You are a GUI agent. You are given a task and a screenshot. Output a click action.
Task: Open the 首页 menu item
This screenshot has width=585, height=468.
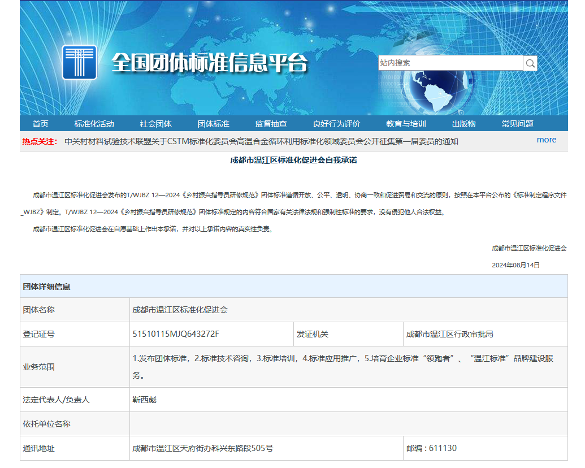point(40,124)
